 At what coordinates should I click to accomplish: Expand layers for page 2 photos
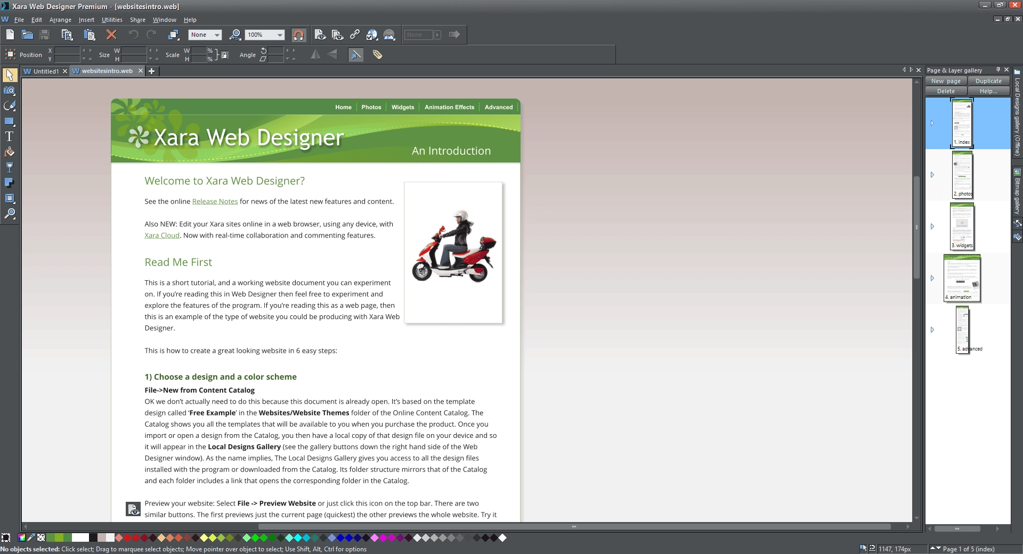932,175
